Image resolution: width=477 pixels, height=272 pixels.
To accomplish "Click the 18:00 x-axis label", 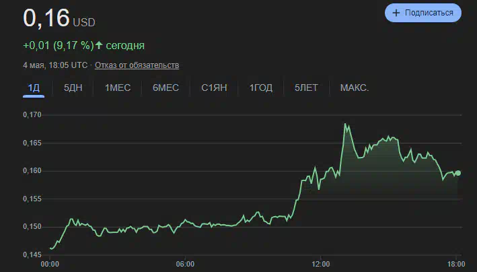I will tap(456, 264).
